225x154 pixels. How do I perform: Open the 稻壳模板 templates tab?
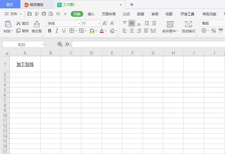tap(37, 5)
